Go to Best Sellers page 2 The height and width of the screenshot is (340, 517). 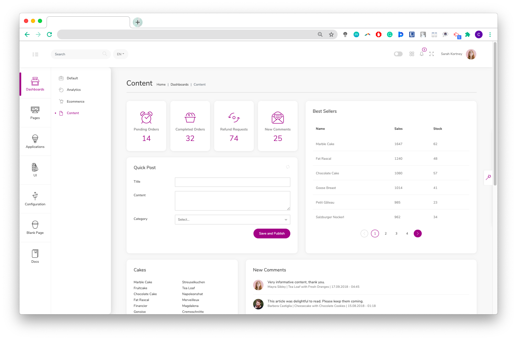tap(386, 234)
